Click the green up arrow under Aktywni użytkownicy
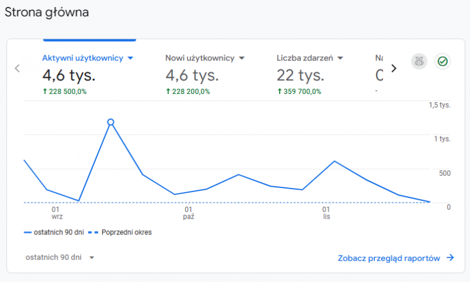This screenshot has height=282, width=470. 45,91
